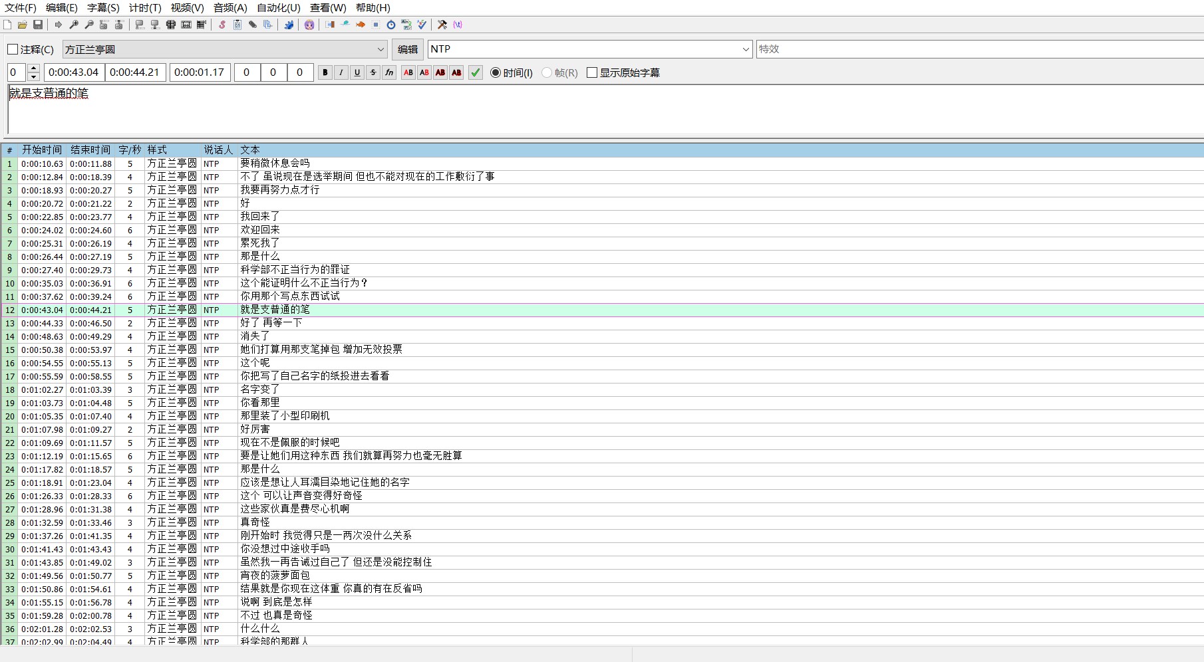Jump video to subtitle start
Image resolution: width=1204 pixels, height=662 pixels.
tap(104, 25)
